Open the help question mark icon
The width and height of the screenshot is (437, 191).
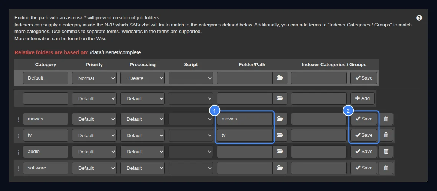419,18
